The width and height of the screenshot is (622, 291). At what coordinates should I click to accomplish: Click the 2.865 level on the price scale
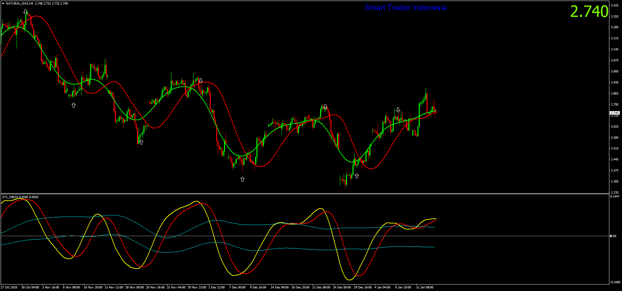pyautogui.click(x=614, y=93)
